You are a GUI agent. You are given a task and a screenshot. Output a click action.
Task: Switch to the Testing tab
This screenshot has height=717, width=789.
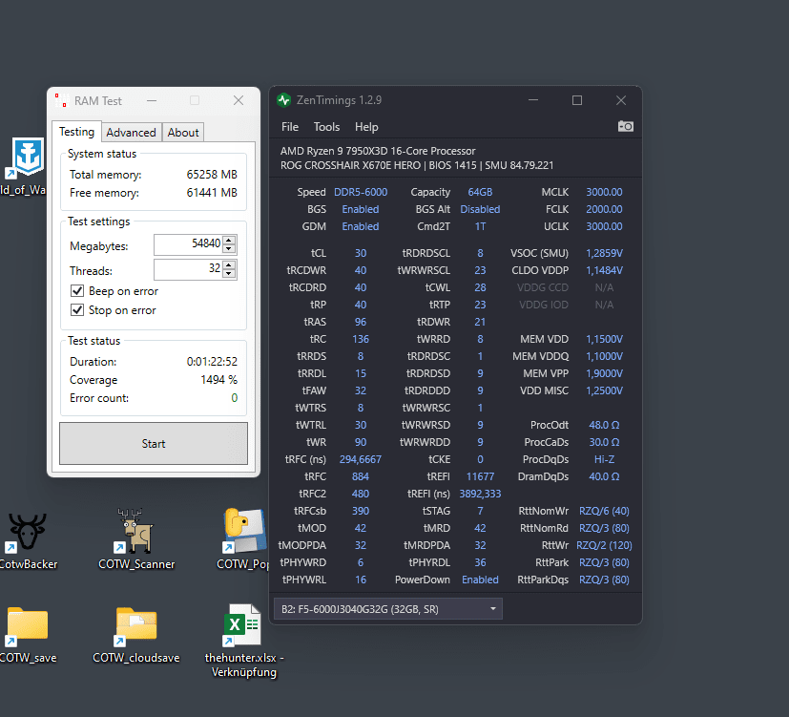coord(76,132)
